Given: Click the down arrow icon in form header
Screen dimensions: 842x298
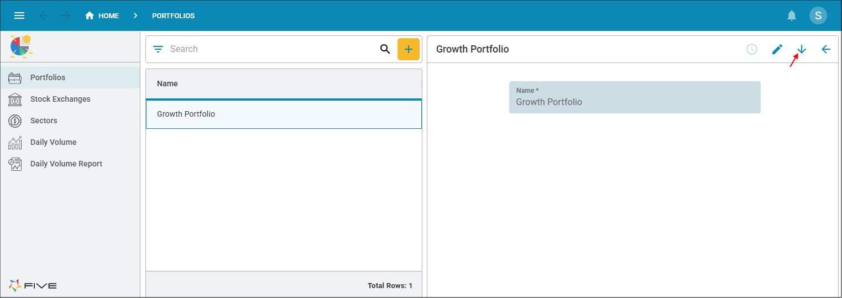Looking at the screenshot, I should point(802,49).
